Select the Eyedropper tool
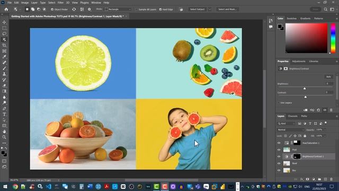The width and height of the screenshot is (339, 191). click(x=4, y=57)
